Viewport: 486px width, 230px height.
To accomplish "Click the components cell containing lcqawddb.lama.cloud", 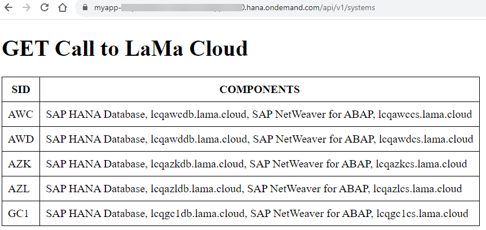I will coord(259,139).
